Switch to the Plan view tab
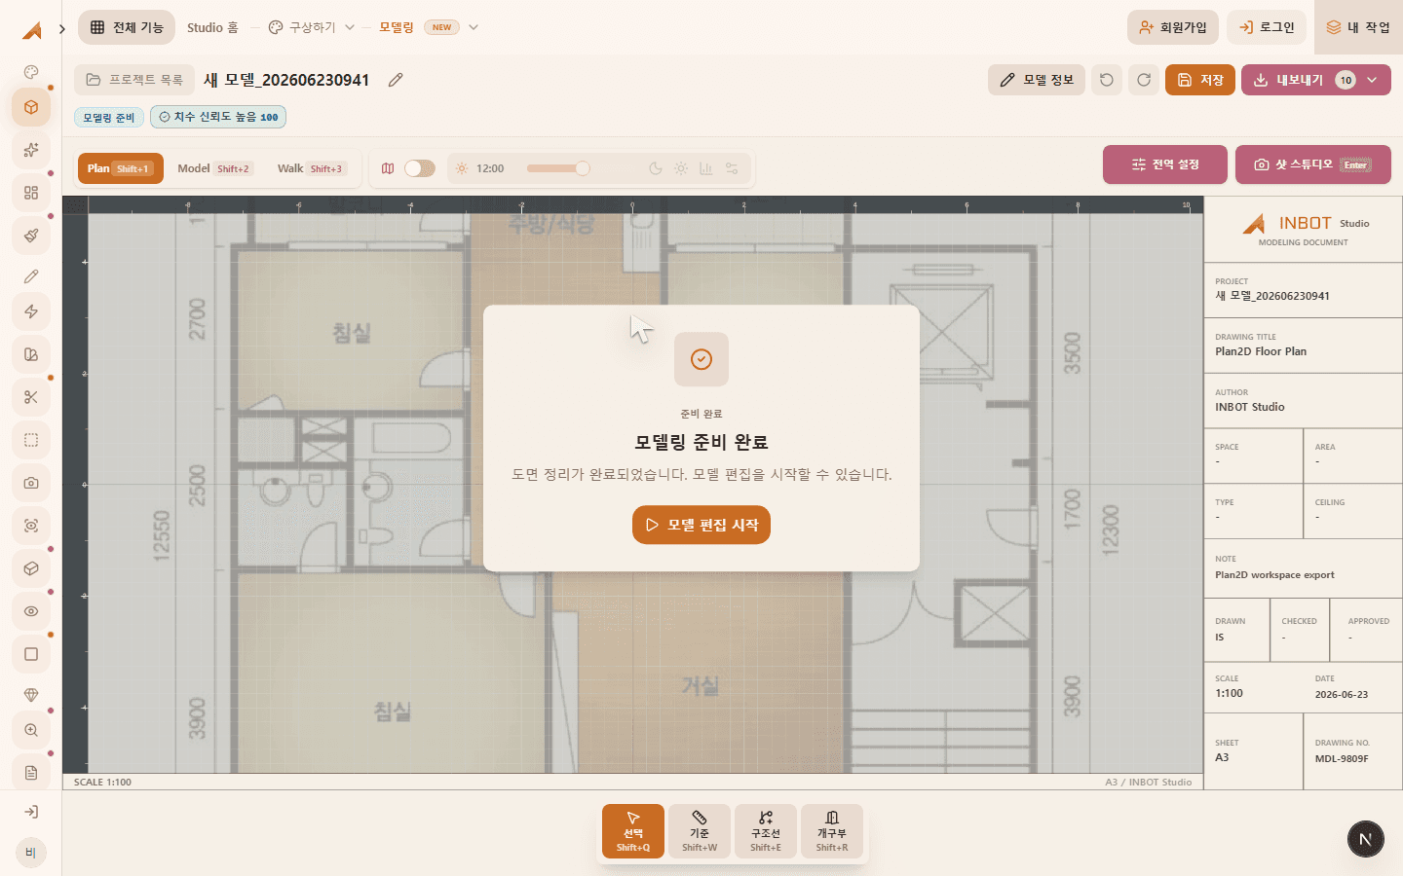The height and width of the screenshot is (876, 1403). tap(120, 168)
